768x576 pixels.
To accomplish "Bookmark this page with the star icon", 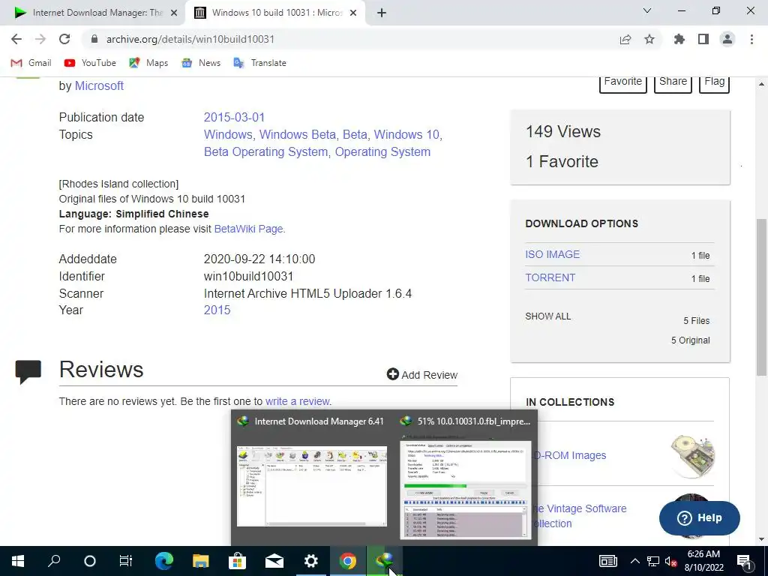I will coord(649,39).
